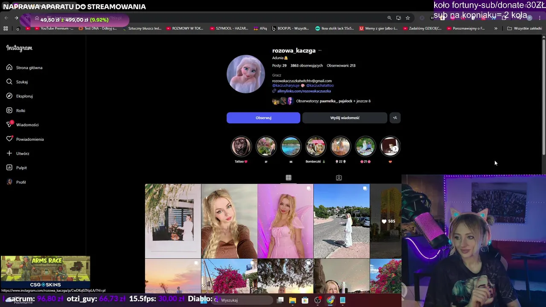Open APiq bookmark

tap(260, 29)
